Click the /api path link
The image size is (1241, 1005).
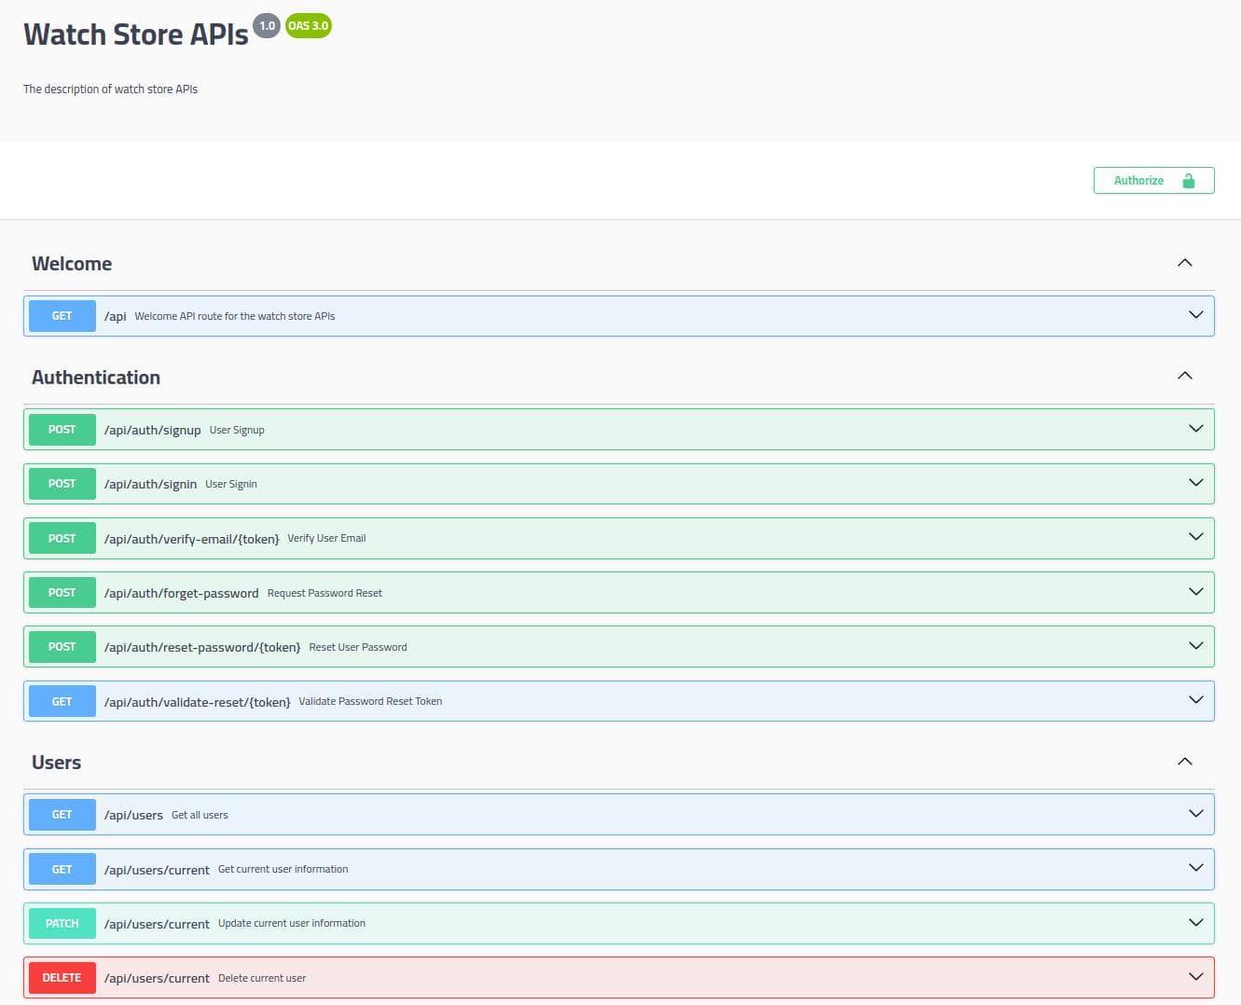(x=115, y=316)
